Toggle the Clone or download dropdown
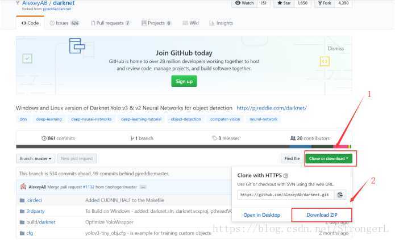395x240 pixels. click(x=329, y=159)
